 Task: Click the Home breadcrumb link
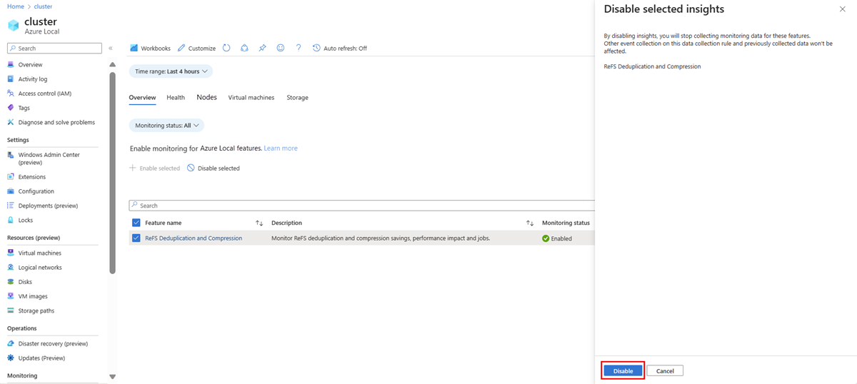coord(15,6)
